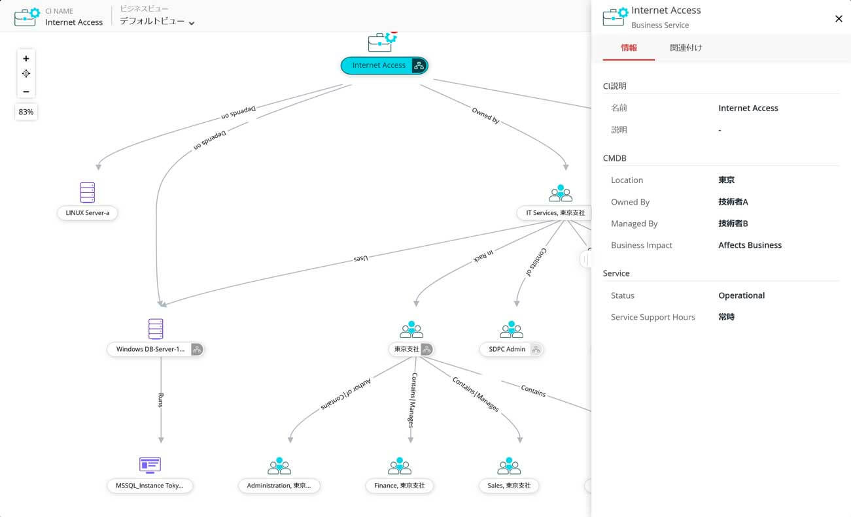851x517 pixels.
Task: Click the IT Services, 東京支社 group icon
Action: pos(560,192)
